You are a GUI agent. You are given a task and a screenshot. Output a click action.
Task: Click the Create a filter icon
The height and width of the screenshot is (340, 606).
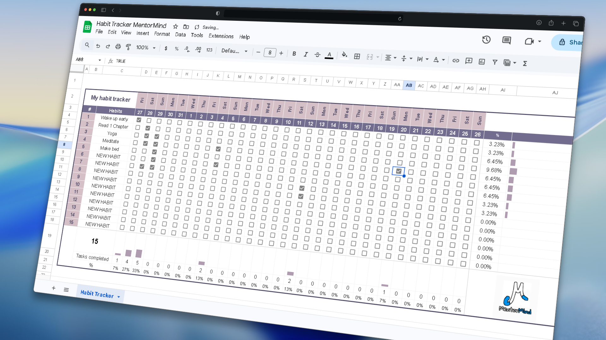click(495, 62)
